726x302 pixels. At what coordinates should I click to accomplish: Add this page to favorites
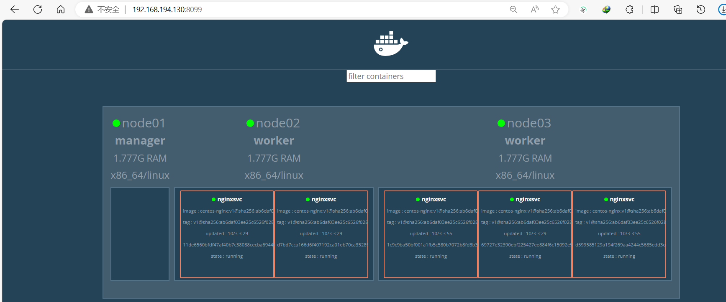[x=556, y=10]
